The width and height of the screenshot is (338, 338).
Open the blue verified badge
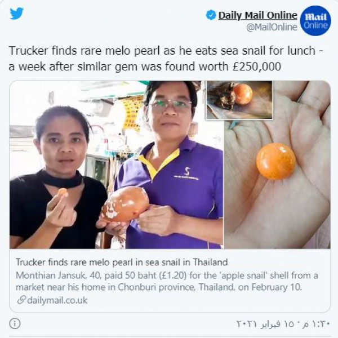(211, 15)
